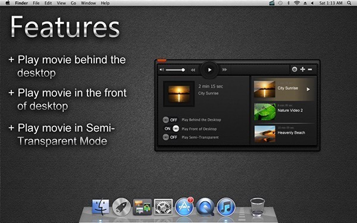Remove a video with the minus icon
Screen dimensions: 357x223
(310, 70)
